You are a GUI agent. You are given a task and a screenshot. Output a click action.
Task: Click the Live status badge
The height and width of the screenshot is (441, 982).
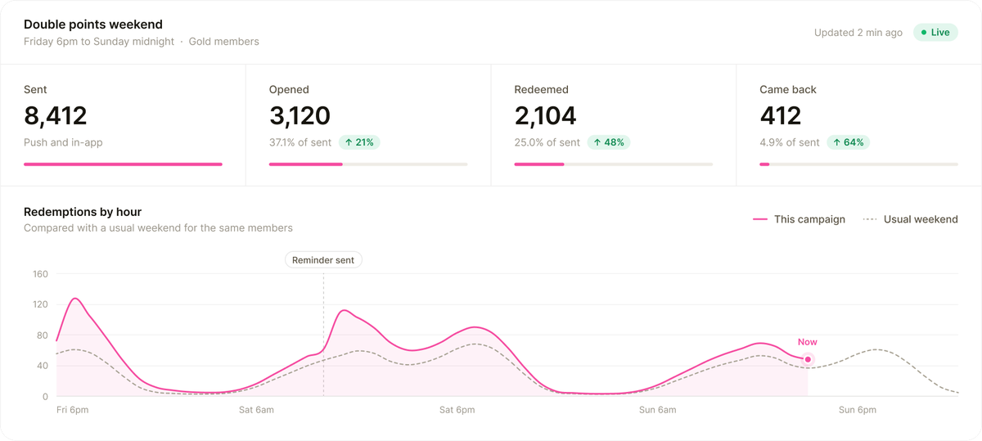pos(935,33)
